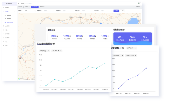The image size is (169, 107).
Task: Close the 电柜分布地图 tab with its × icon
Action: pos(38,7)
